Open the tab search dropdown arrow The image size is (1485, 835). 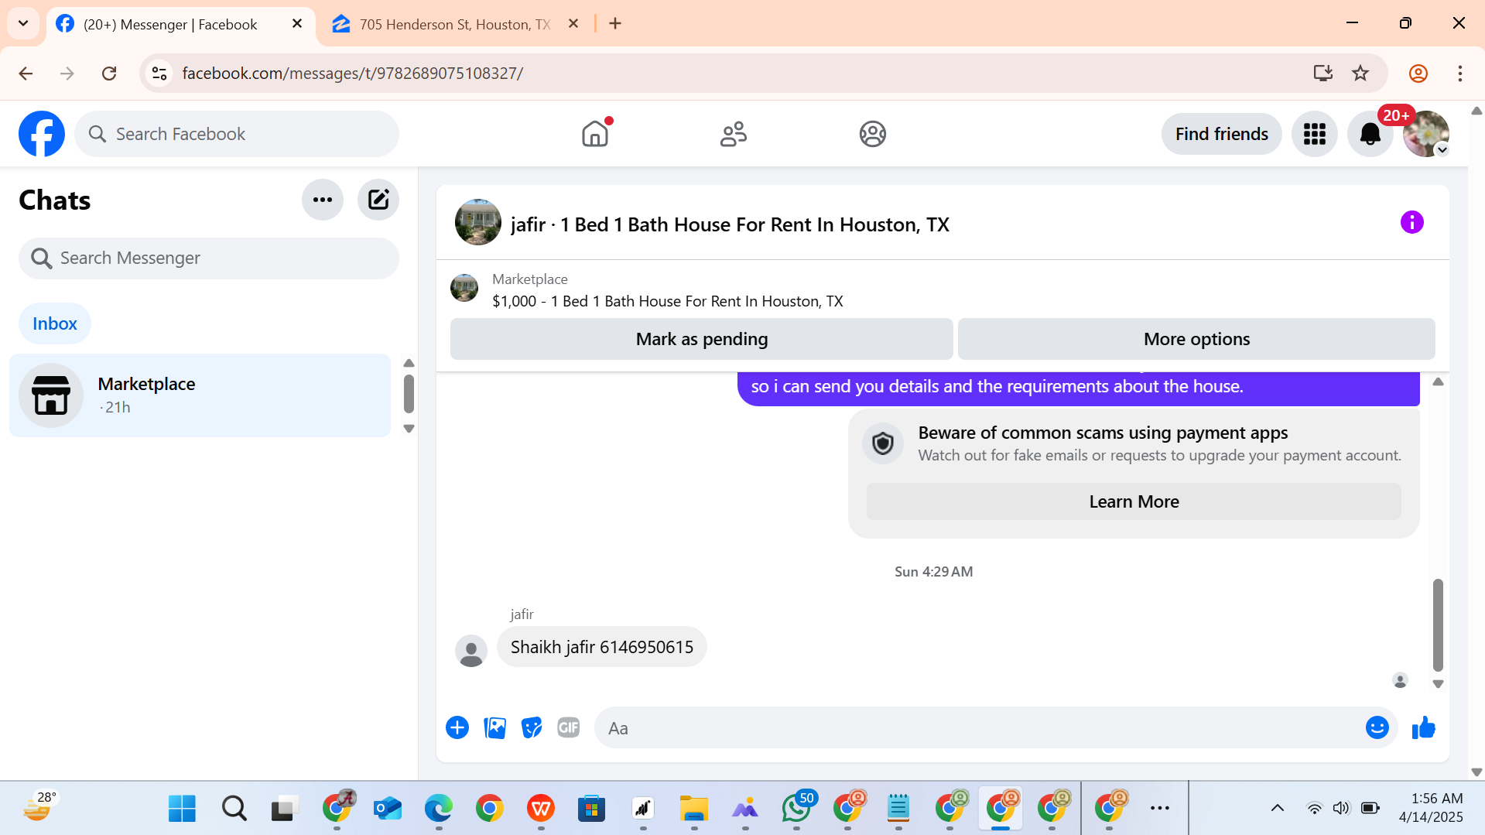tap(23, 23)
